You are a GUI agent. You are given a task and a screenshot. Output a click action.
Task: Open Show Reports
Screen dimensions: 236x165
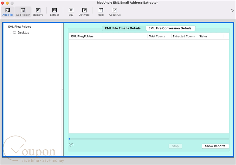[215, 146]
